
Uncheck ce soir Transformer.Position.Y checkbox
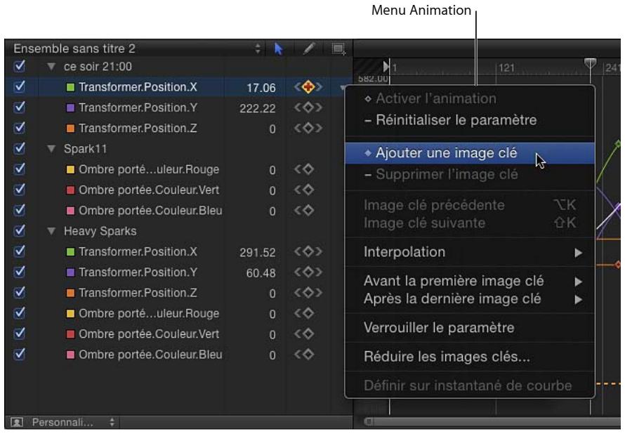click(20, 107)
